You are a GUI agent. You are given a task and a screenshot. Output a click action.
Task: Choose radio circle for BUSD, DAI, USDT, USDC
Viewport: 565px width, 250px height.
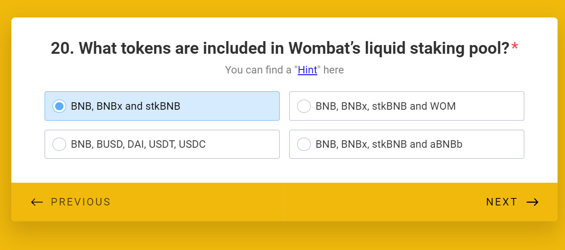click(59, 144)
